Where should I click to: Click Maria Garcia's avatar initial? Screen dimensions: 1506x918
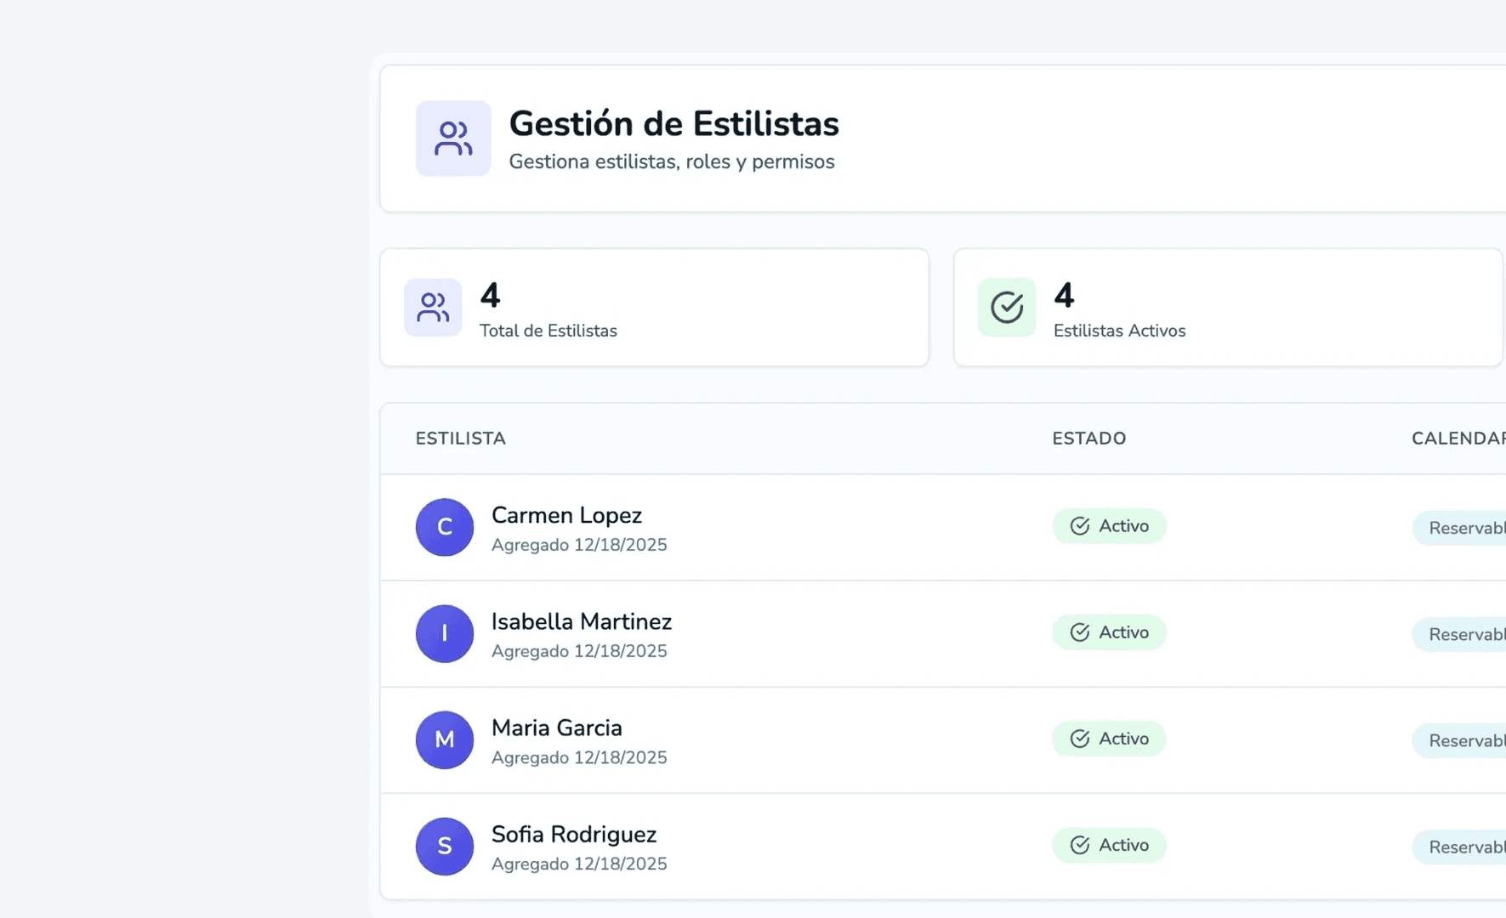[x=444, y=739]
